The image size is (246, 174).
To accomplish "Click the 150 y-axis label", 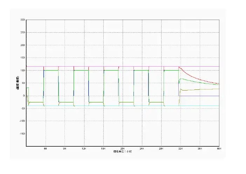I will pyautogui.click(x=22, y=58).
